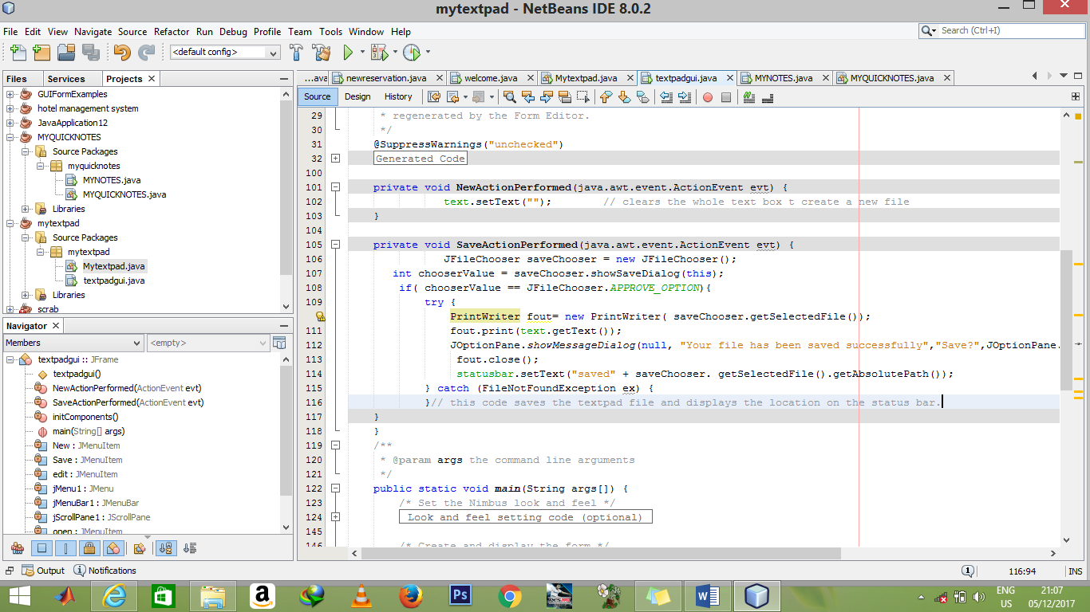This screenshot has height=612, width=1090.
Task: Click the New File toolbar icon
Action: tap(18, 53)
